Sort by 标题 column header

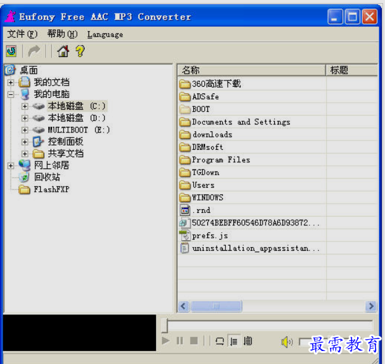point(352,70)
